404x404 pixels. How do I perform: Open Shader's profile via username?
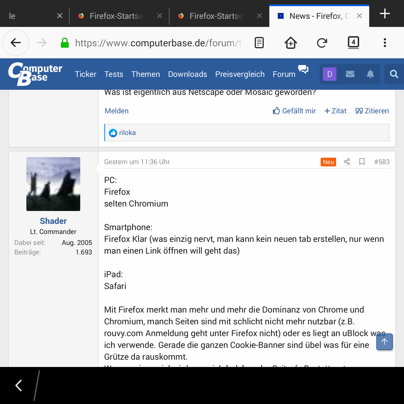[53, 221]
